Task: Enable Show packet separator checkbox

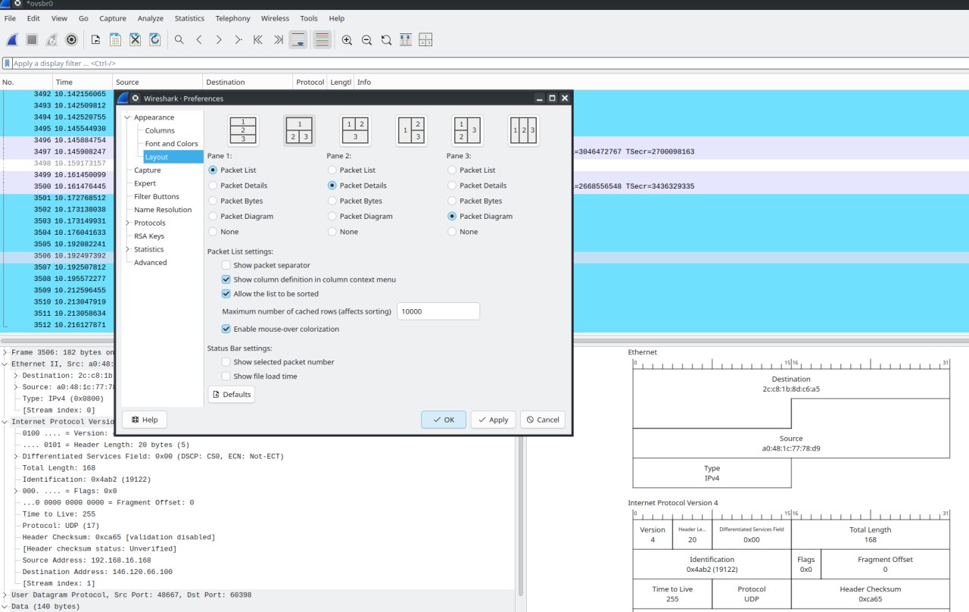Action: (226, 265)
